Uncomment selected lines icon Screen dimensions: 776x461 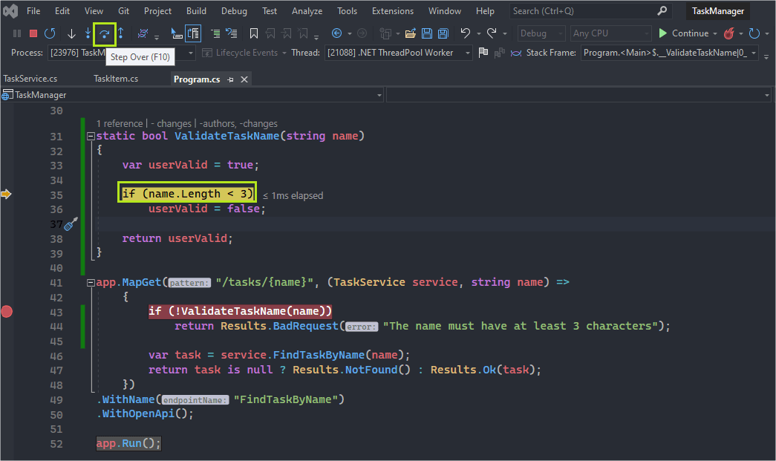click(x=231, y=33)
